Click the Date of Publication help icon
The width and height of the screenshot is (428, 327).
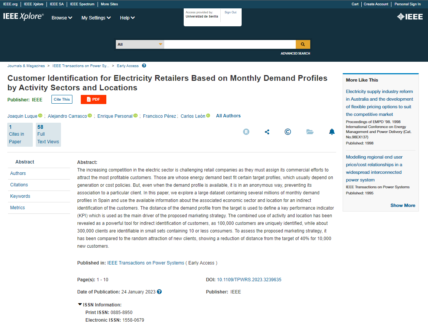tap(159, 292)
